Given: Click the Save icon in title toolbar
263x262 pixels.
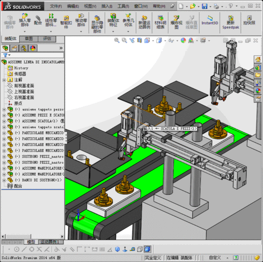Looking at the screenshot, I should point(204,7).
